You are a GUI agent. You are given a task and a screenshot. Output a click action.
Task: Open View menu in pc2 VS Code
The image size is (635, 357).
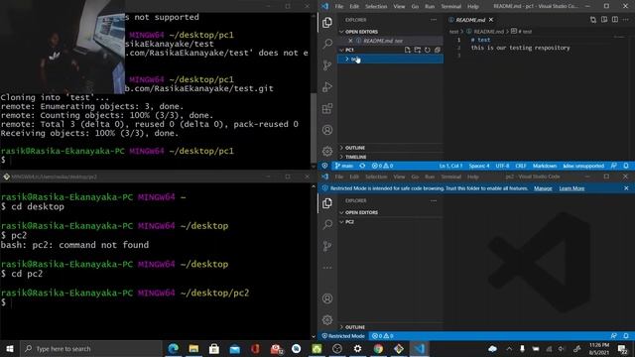[399, 177]
